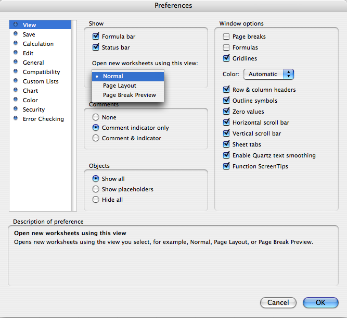Click the bullet icon next to General
The width and height of the screenshot is (347, 318).
click(16, 63)
